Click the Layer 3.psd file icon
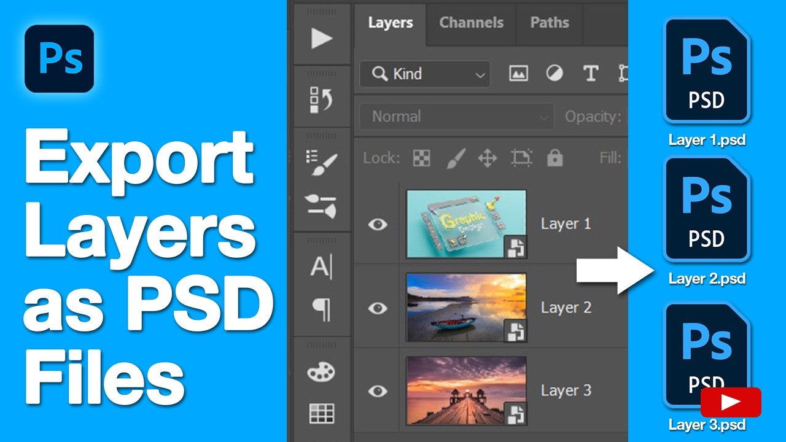The width and height of the screenshot is (786, 442). 707,354
